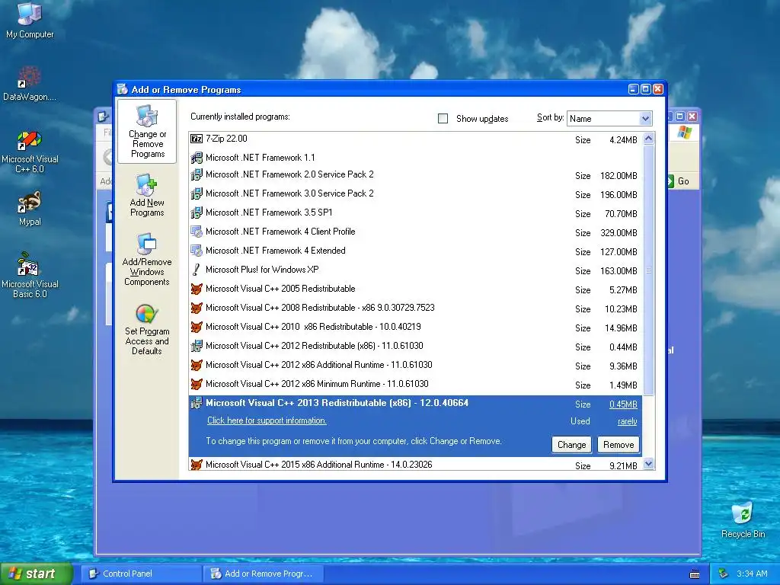Click icon of .NET Framework 3.5 SP1

pos(197,213)
